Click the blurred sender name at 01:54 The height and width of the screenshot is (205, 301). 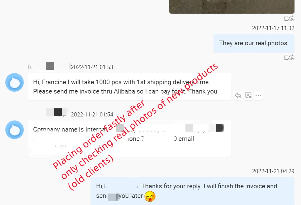57,113
